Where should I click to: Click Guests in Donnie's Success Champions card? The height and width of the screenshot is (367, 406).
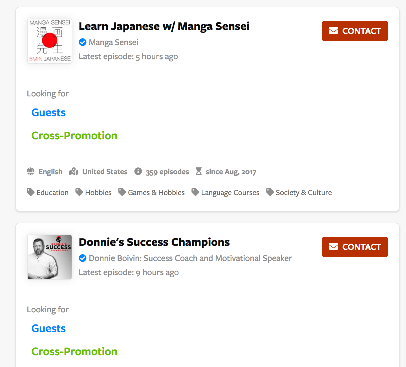pyautogui.click(x=48, y=329)
